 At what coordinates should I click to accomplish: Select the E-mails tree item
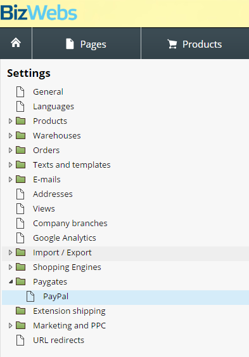(x=47, y=179)
